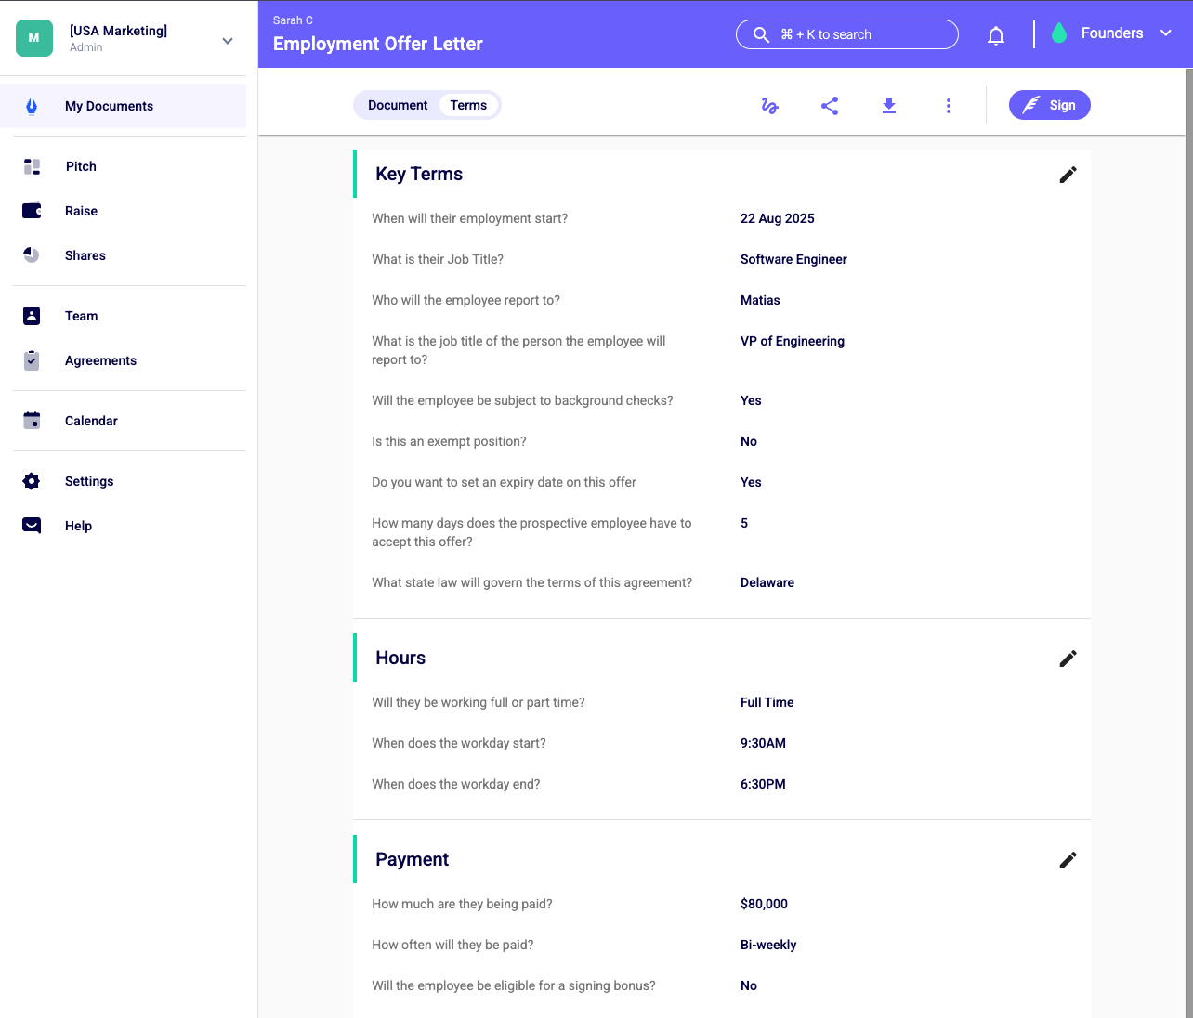Select the Shares icon in the sidebar
Image resolution: width=1193 pixels, height=1018 pixels.
click(x=31, y=254)
